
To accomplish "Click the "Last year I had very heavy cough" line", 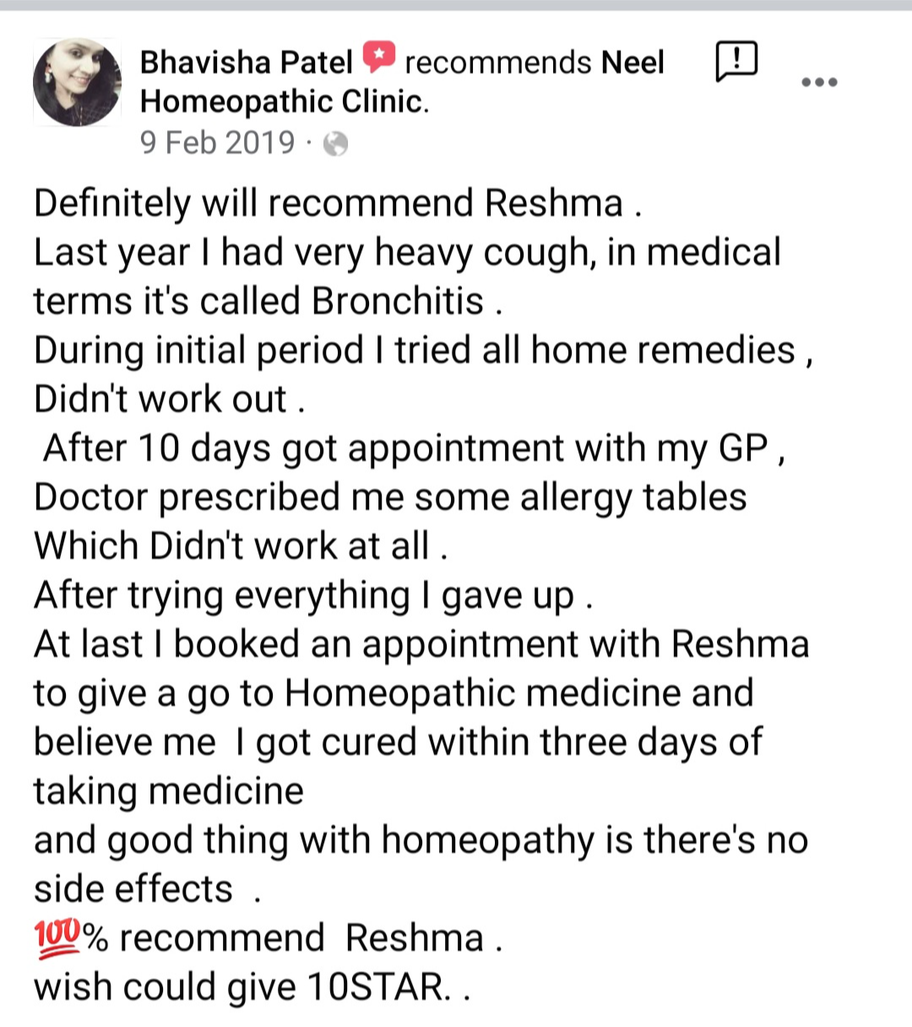I will click(407, 253).
